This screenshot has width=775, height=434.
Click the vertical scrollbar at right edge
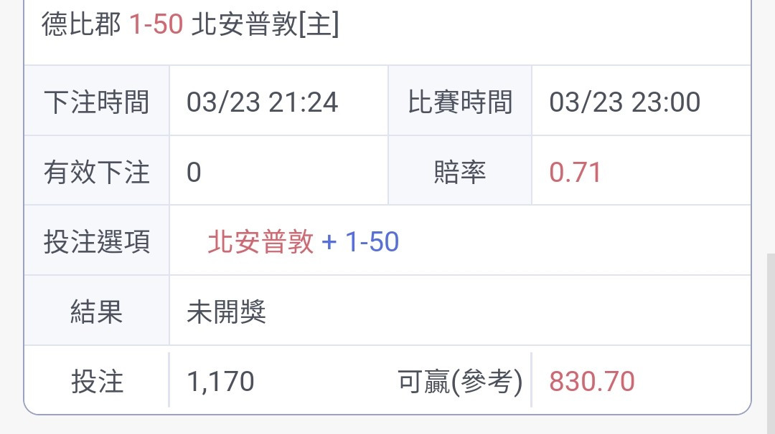771,343
